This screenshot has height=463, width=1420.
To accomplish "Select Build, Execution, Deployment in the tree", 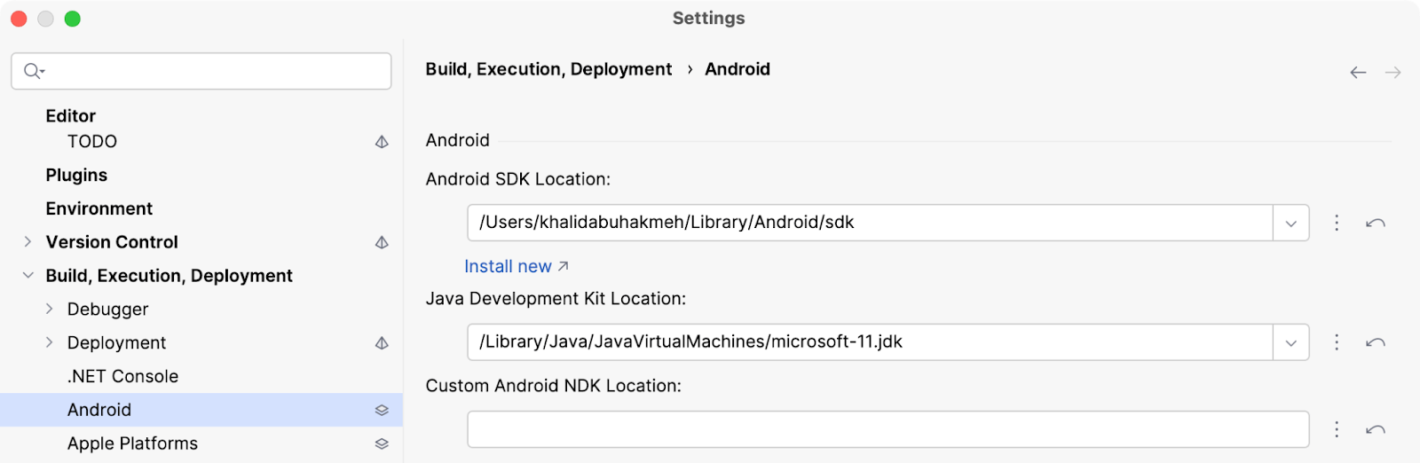I will point(169,276).
